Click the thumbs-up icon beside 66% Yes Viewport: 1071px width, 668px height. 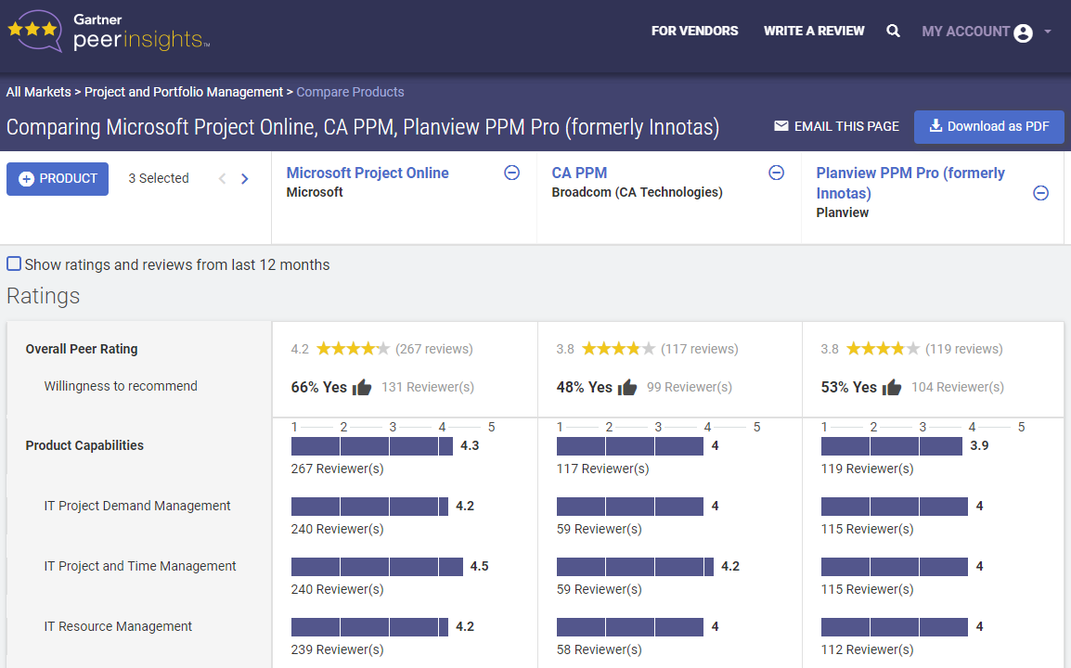click(x=362, y=387)
